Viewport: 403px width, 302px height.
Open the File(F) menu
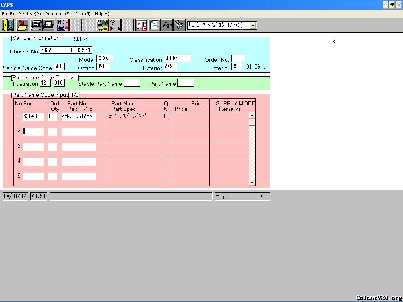(8, 14)
